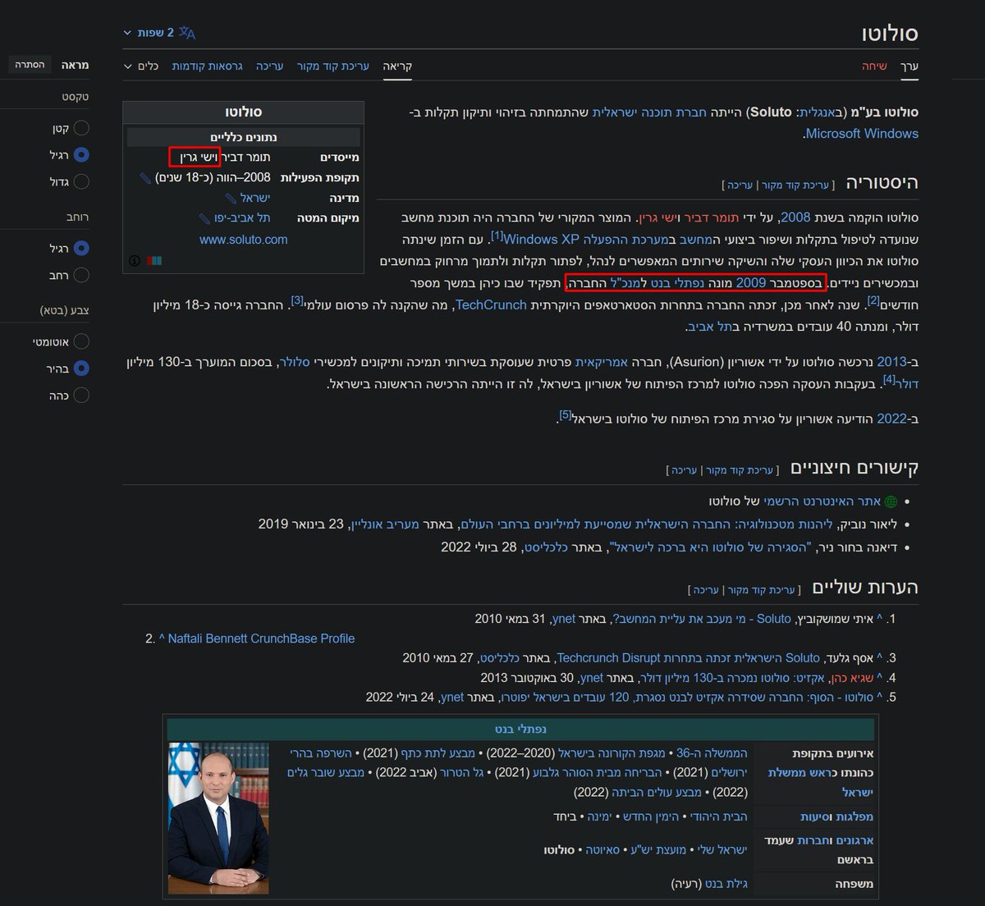Click the languages translate icon beside '2 שפות'
The width and height of the screenshot is (985, 906).
187,33
